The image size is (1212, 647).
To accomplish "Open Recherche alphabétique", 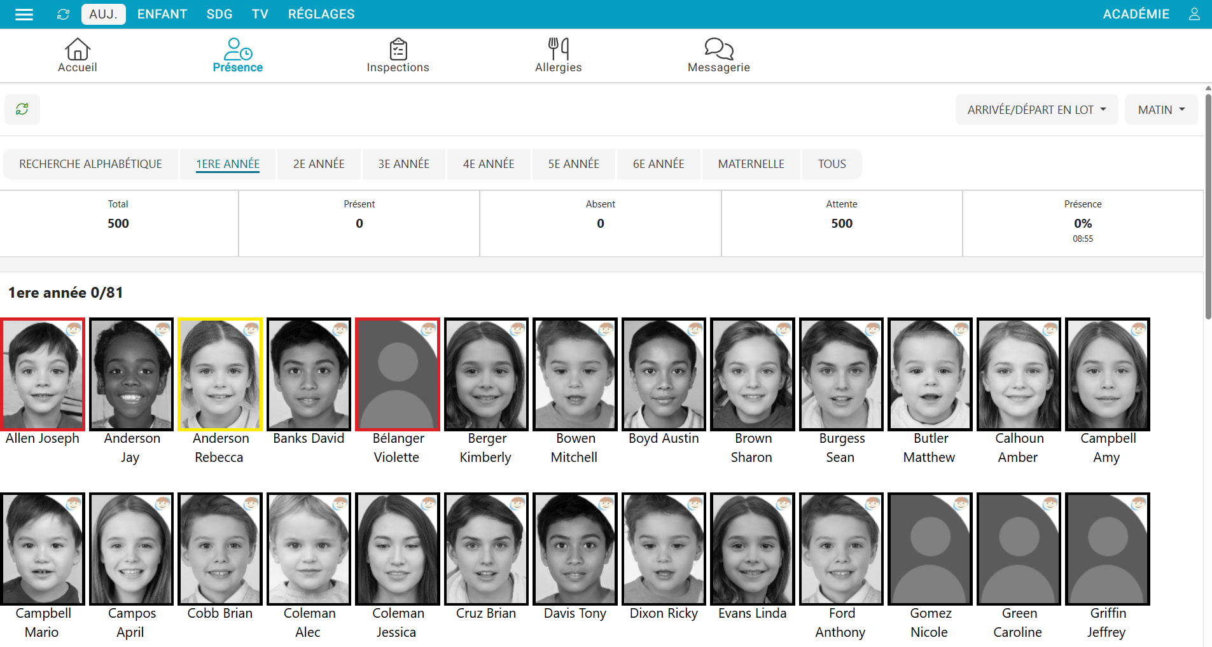I will [90, 164].
